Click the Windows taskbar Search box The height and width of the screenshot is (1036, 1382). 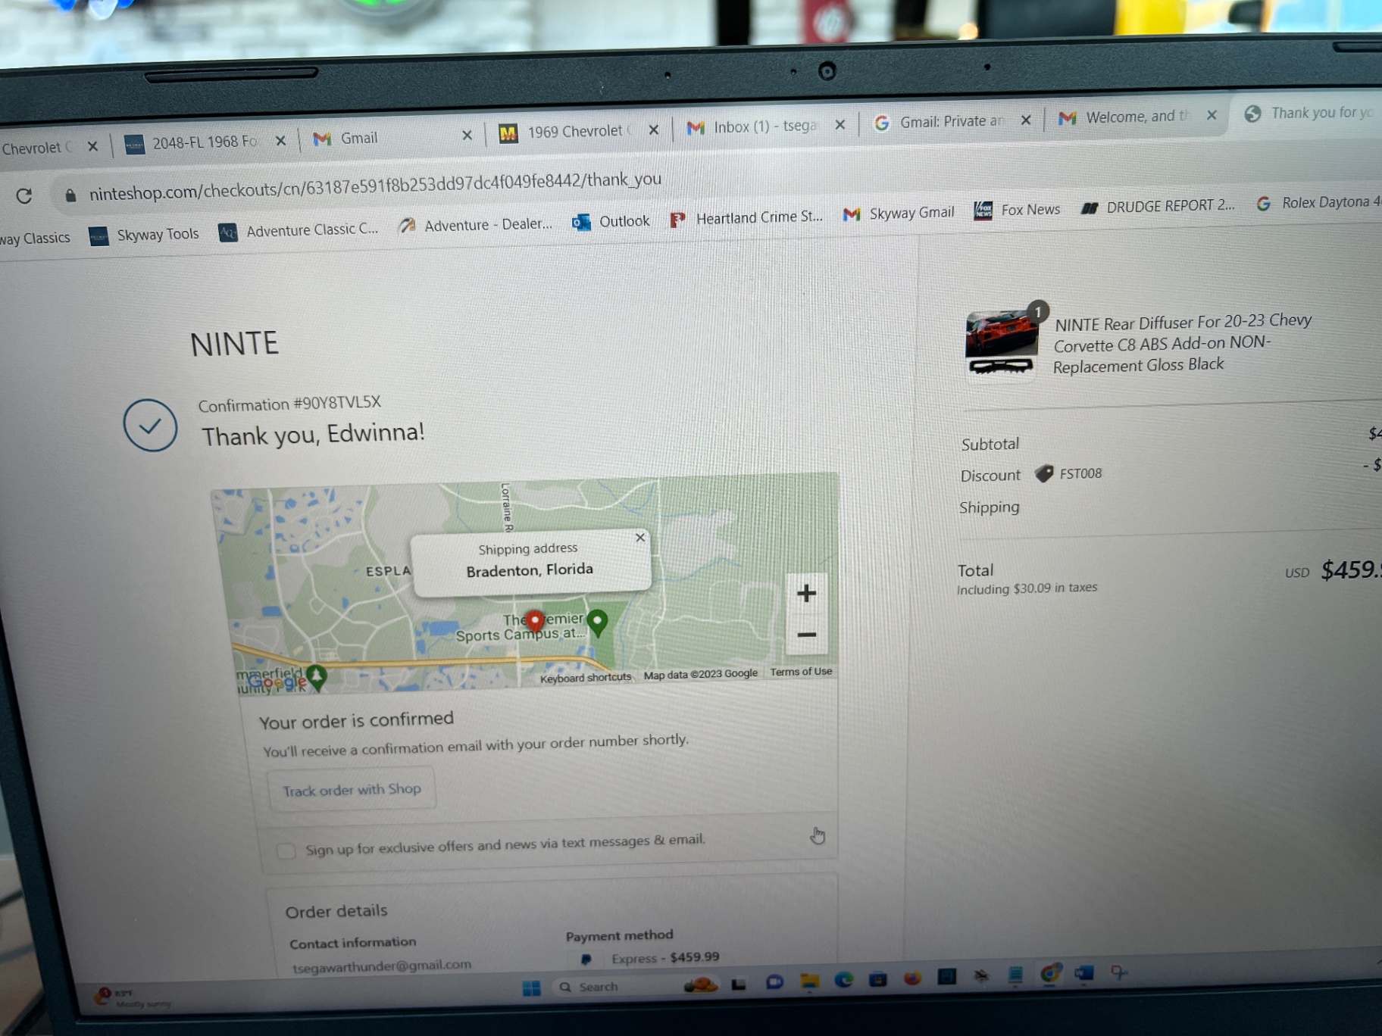[x=598, y=987]
